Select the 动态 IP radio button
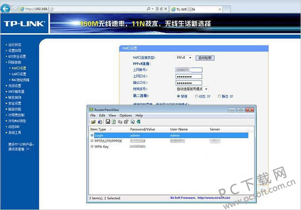The width and height of the screenshot is (301, 210). point(197,96)
